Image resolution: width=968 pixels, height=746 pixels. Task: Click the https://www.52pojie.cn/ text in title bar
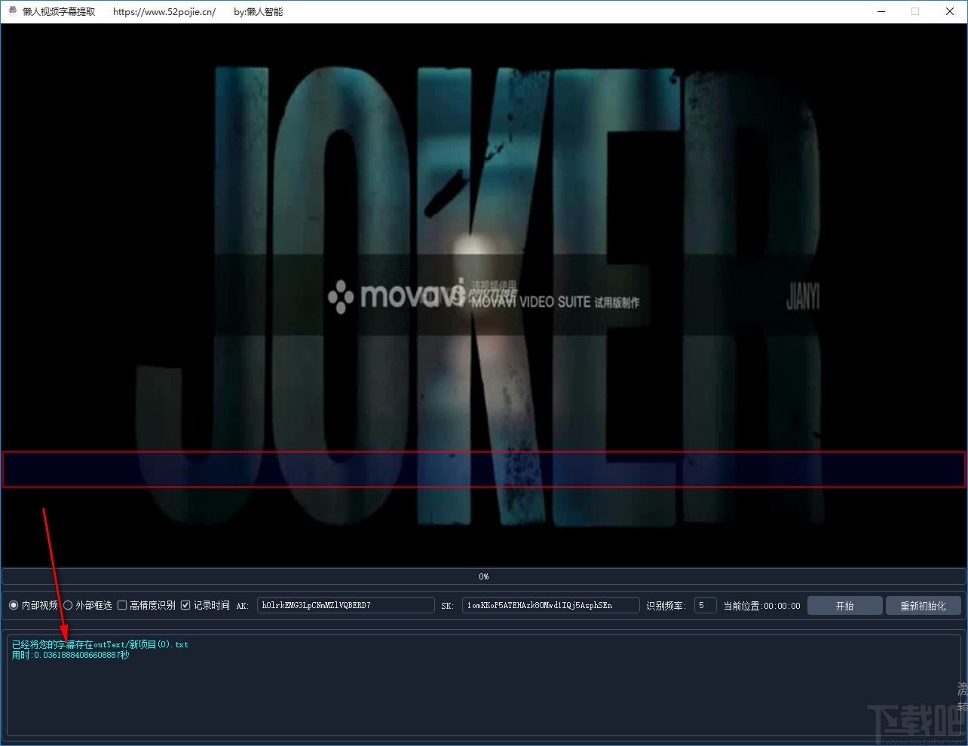164,11
